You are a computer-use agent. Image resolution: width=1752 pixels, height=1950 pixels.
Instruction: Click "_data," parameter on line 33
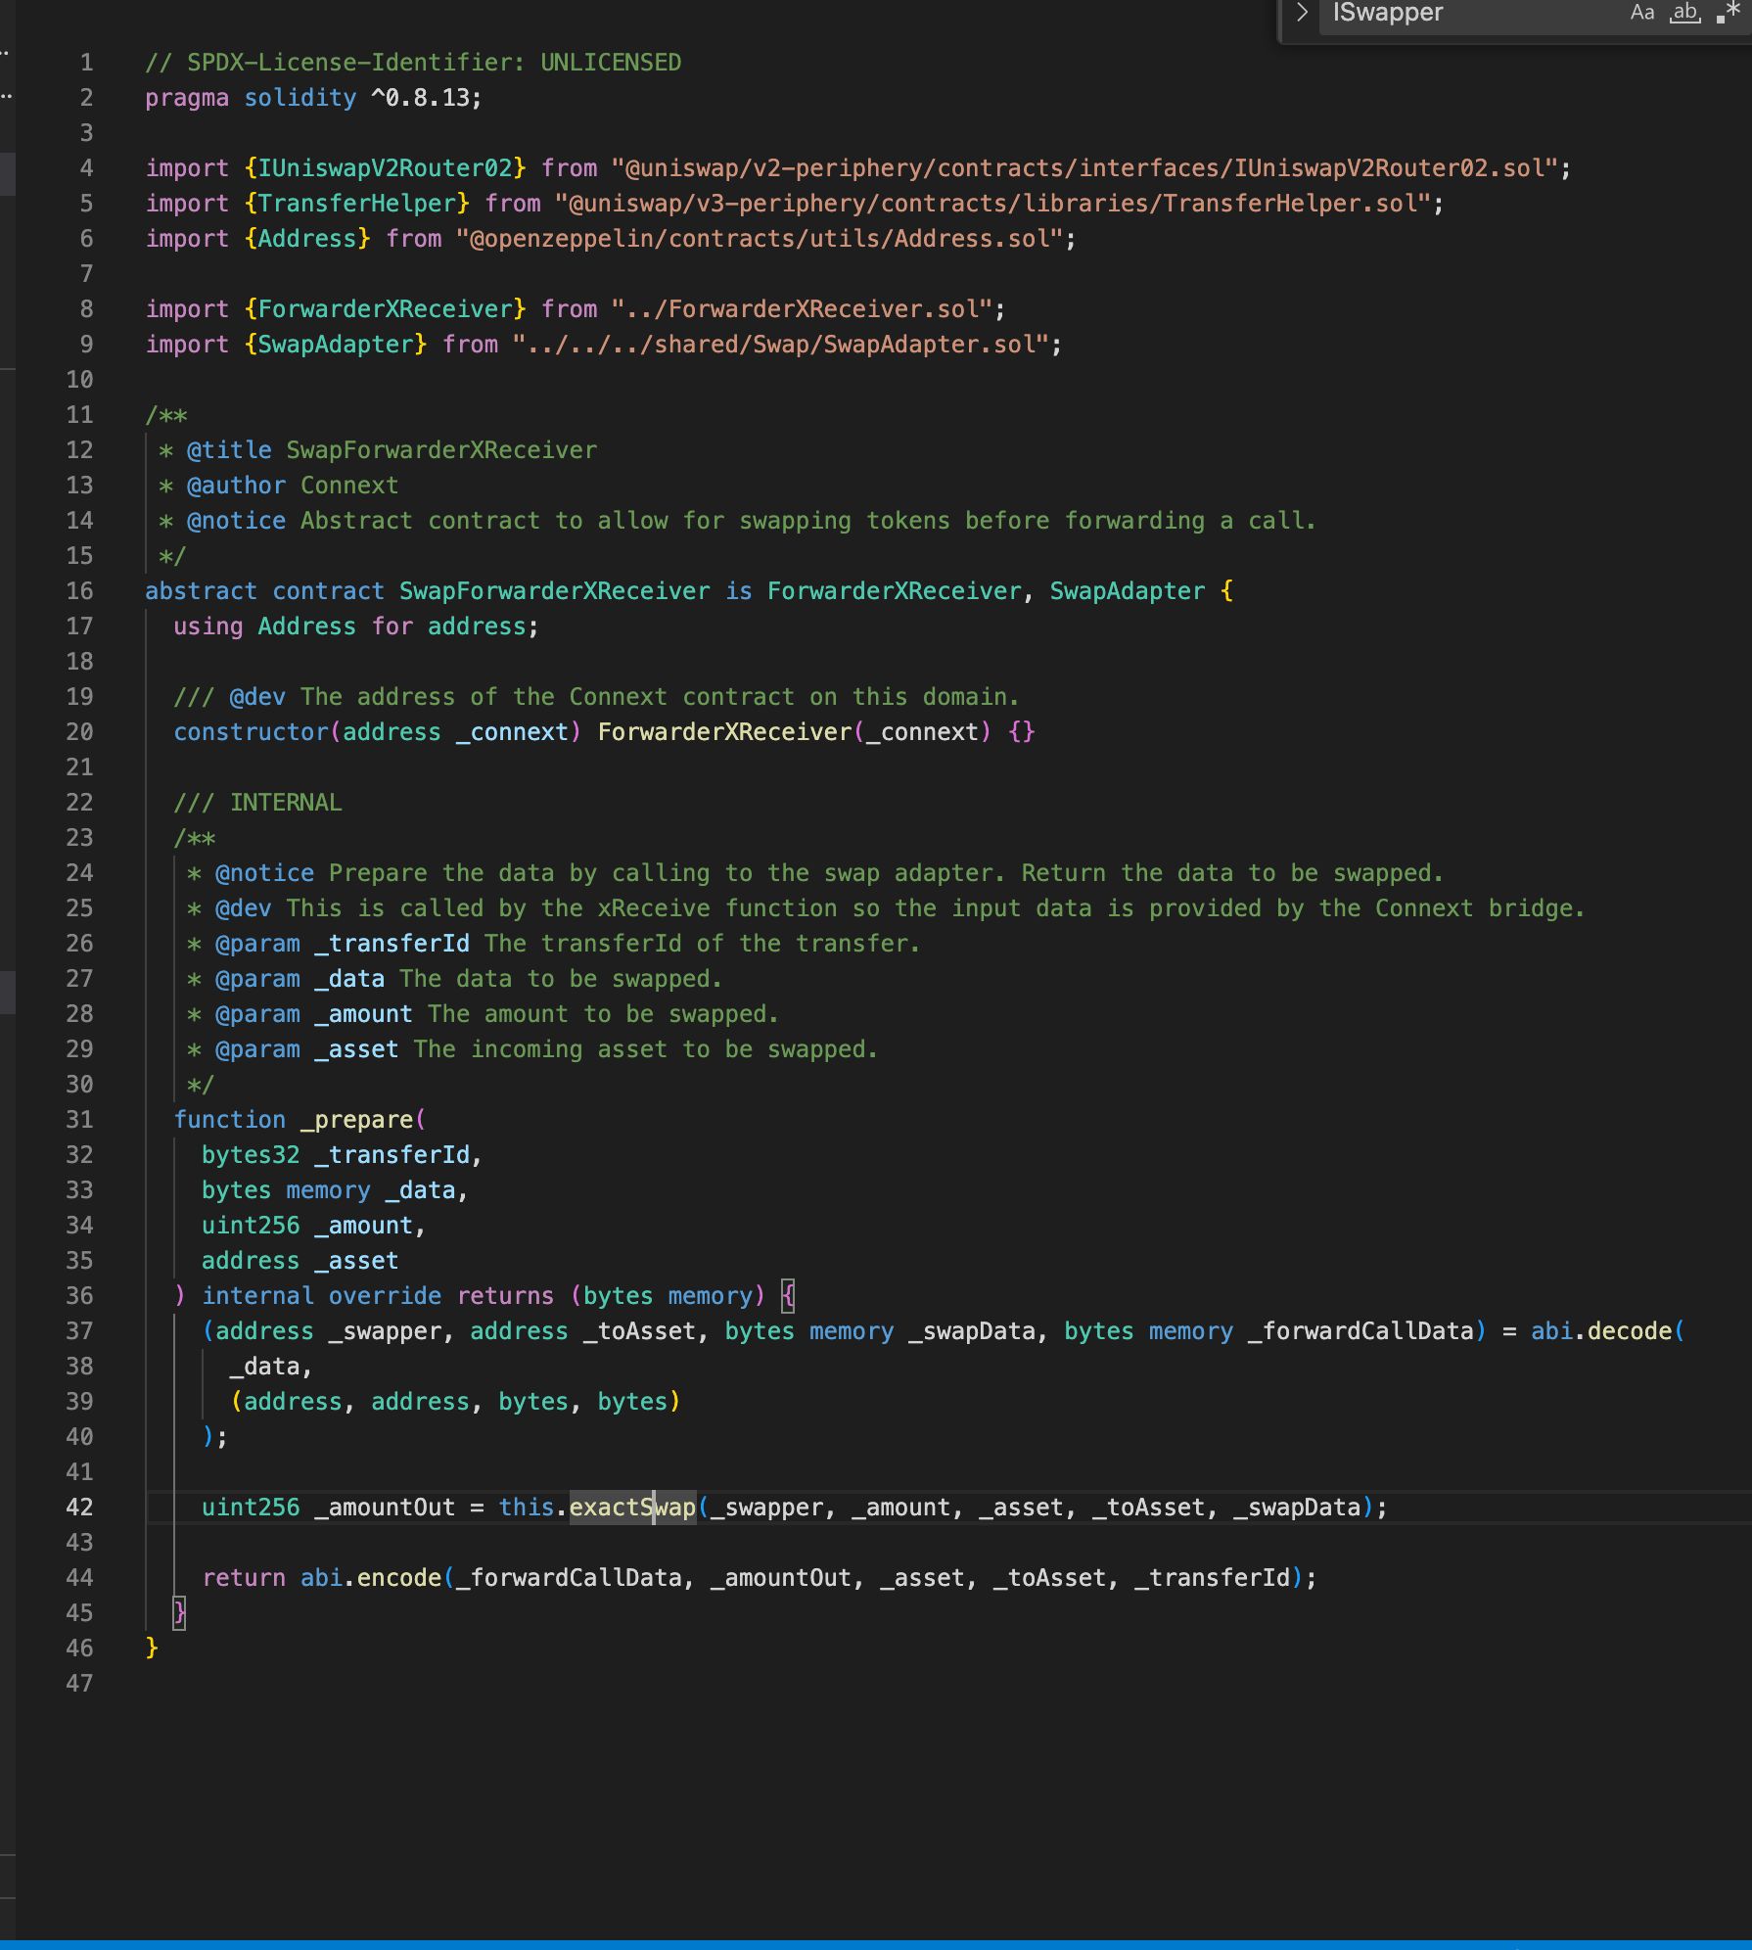pyautogui.click(x=427, y=1190)
